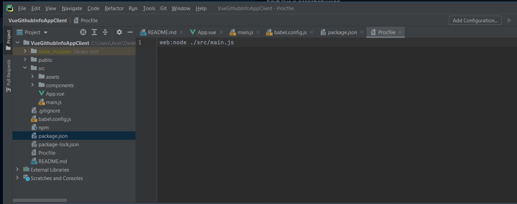Expand the node_modules folder
Image resolution: width=517 pixels, height=204 pixels.
[25, 51]
